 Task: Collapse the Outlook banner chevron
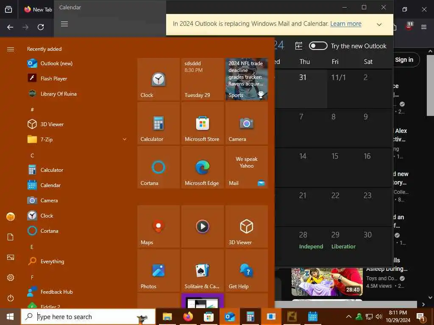tap(379, 24)
